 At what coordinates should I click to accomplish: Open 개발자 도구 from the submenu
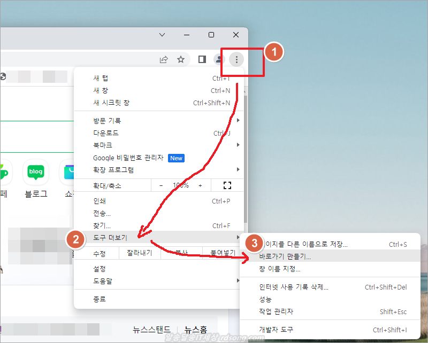point(276,330)
